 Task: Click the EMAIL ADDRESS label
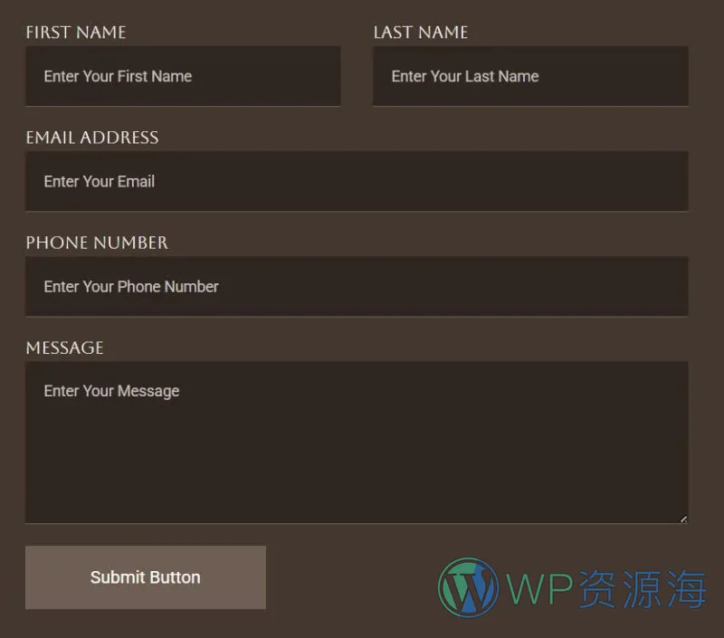coord(92,138)
